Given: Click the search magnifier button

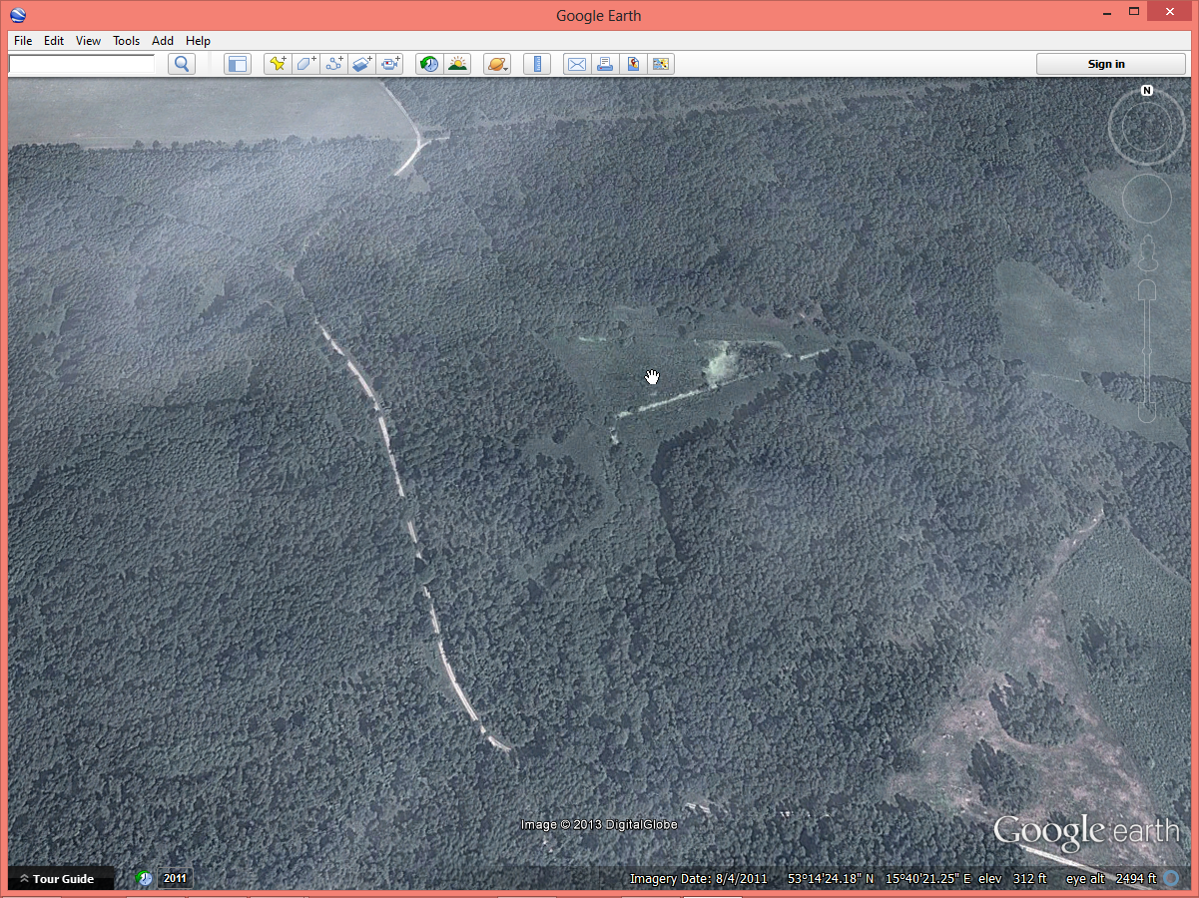Looking at the screenshot, I should pos(181,64).
